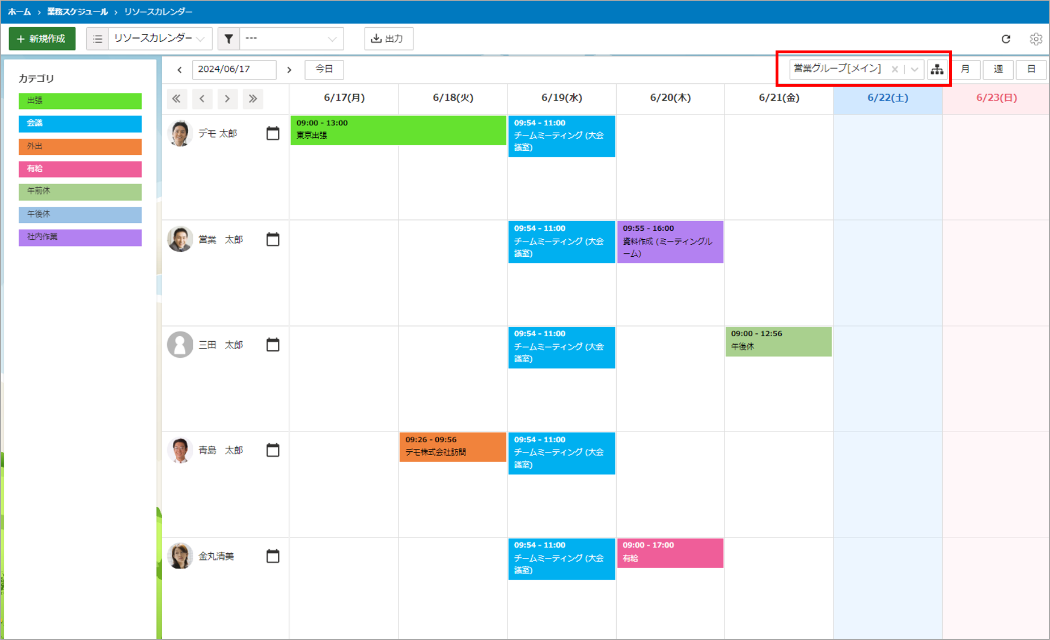Open the 東京出張 event
The image size is (1050, 640).
pos(399,130)
